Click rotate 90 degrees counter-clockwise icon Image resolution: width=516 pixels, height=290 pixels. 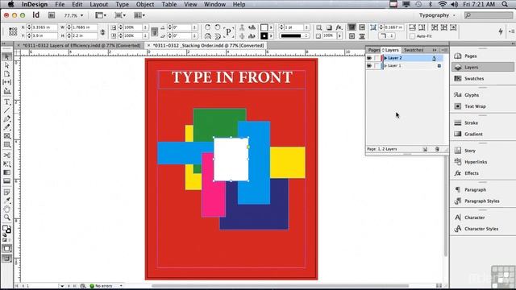[x=217, y=27]
